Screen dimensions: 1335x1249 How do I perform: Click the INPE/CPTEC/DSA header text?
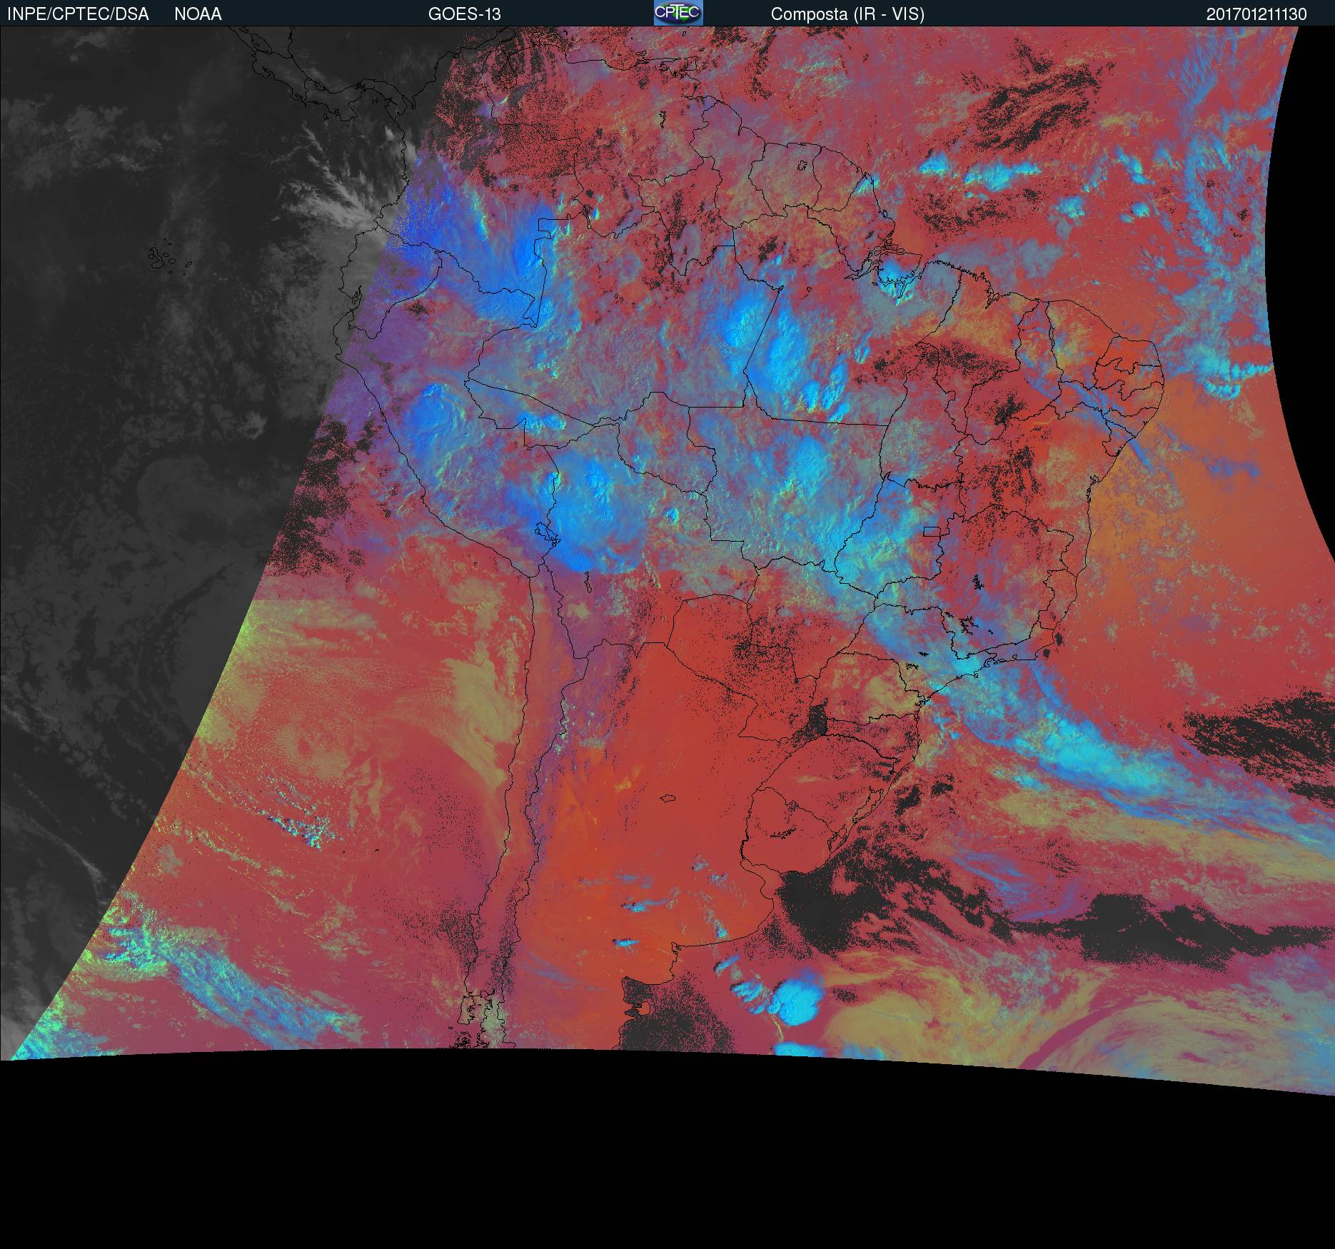coord(78,14)
